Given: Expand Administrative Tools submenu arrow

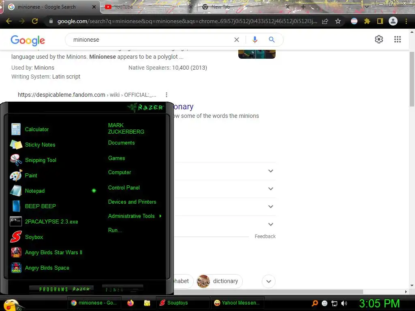Looking at the screenshot, I should (160, 216).
